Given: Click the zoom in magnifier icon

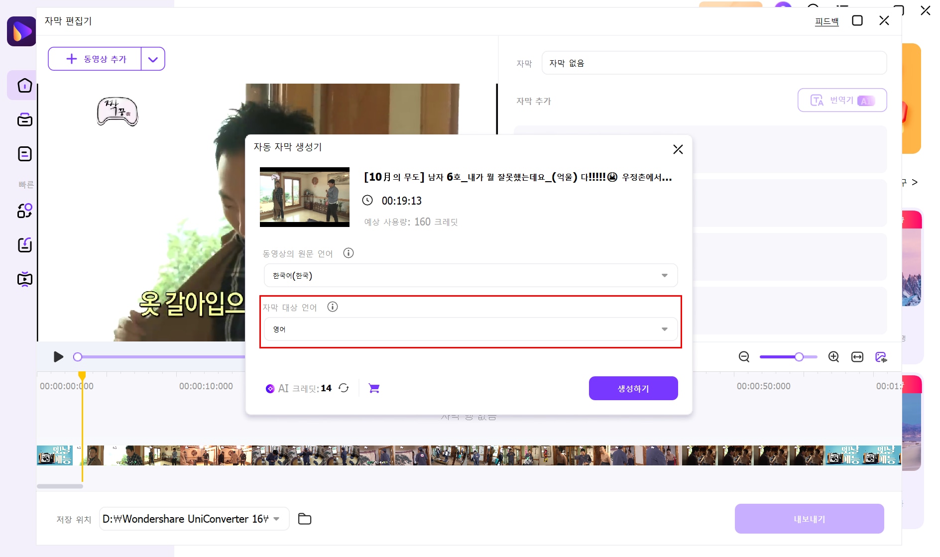Looking at the screenshot, I should pyautogui.click(x=833, y=357).
